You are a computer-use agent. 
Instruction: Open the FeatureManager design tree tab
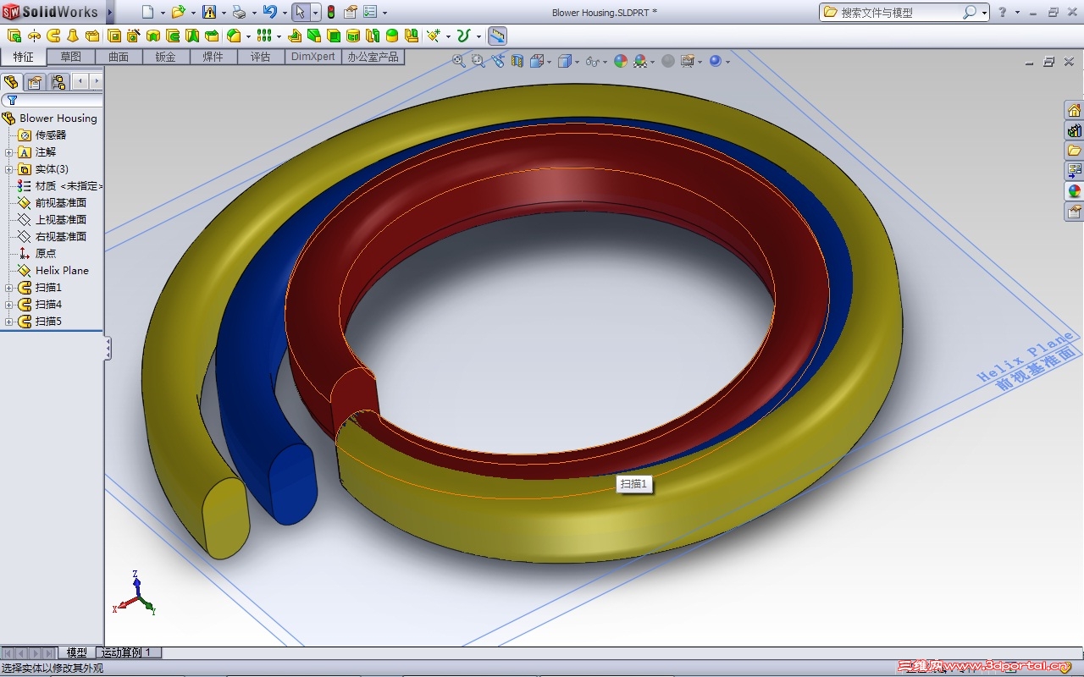[11, 82]
